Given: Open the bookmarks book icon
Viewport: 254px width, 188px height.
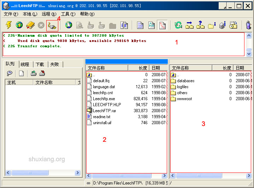Looking at the screenshot, I should (30, 25).
